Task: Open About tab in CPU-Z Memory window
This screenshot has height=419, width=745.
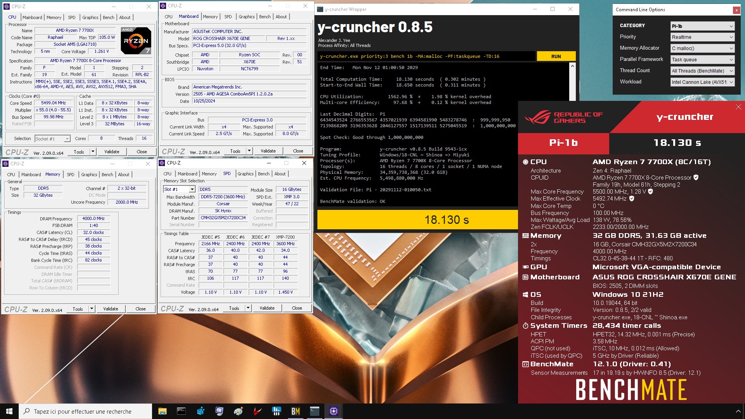Action: point(123,175)
